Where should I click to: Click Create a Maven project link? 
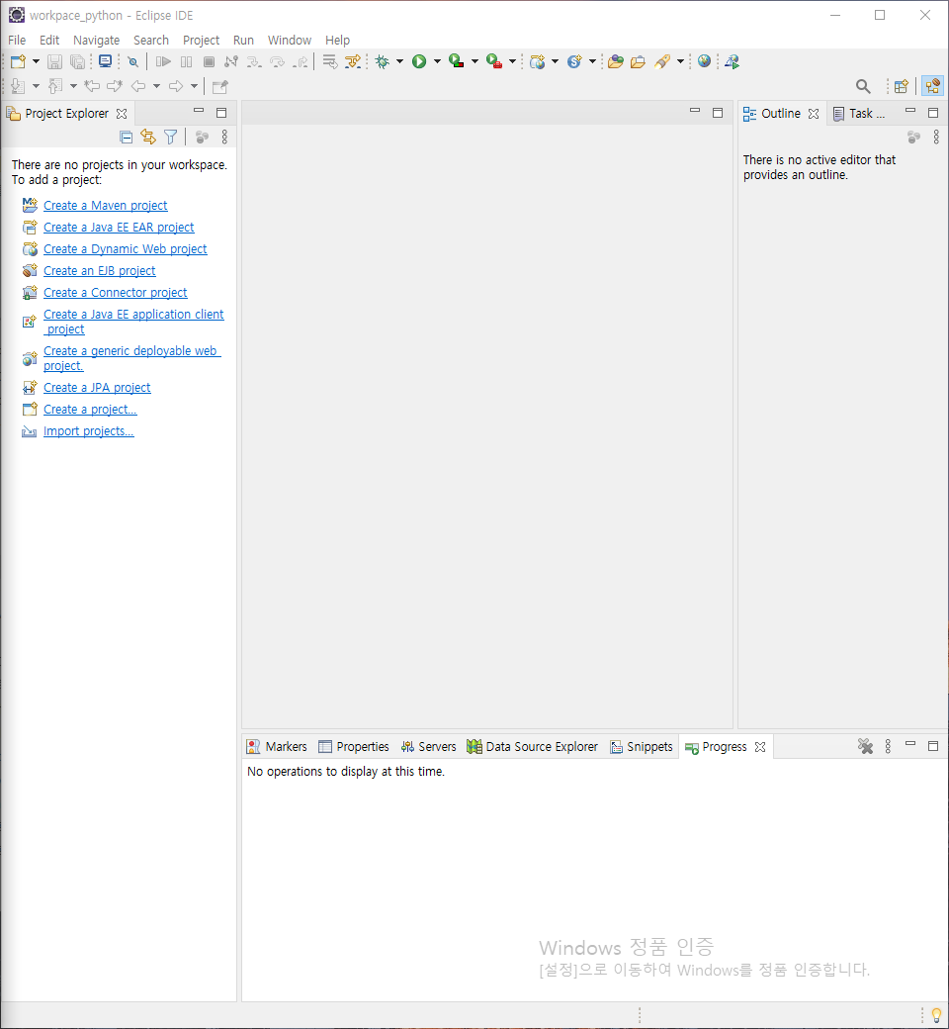(106, 206)
